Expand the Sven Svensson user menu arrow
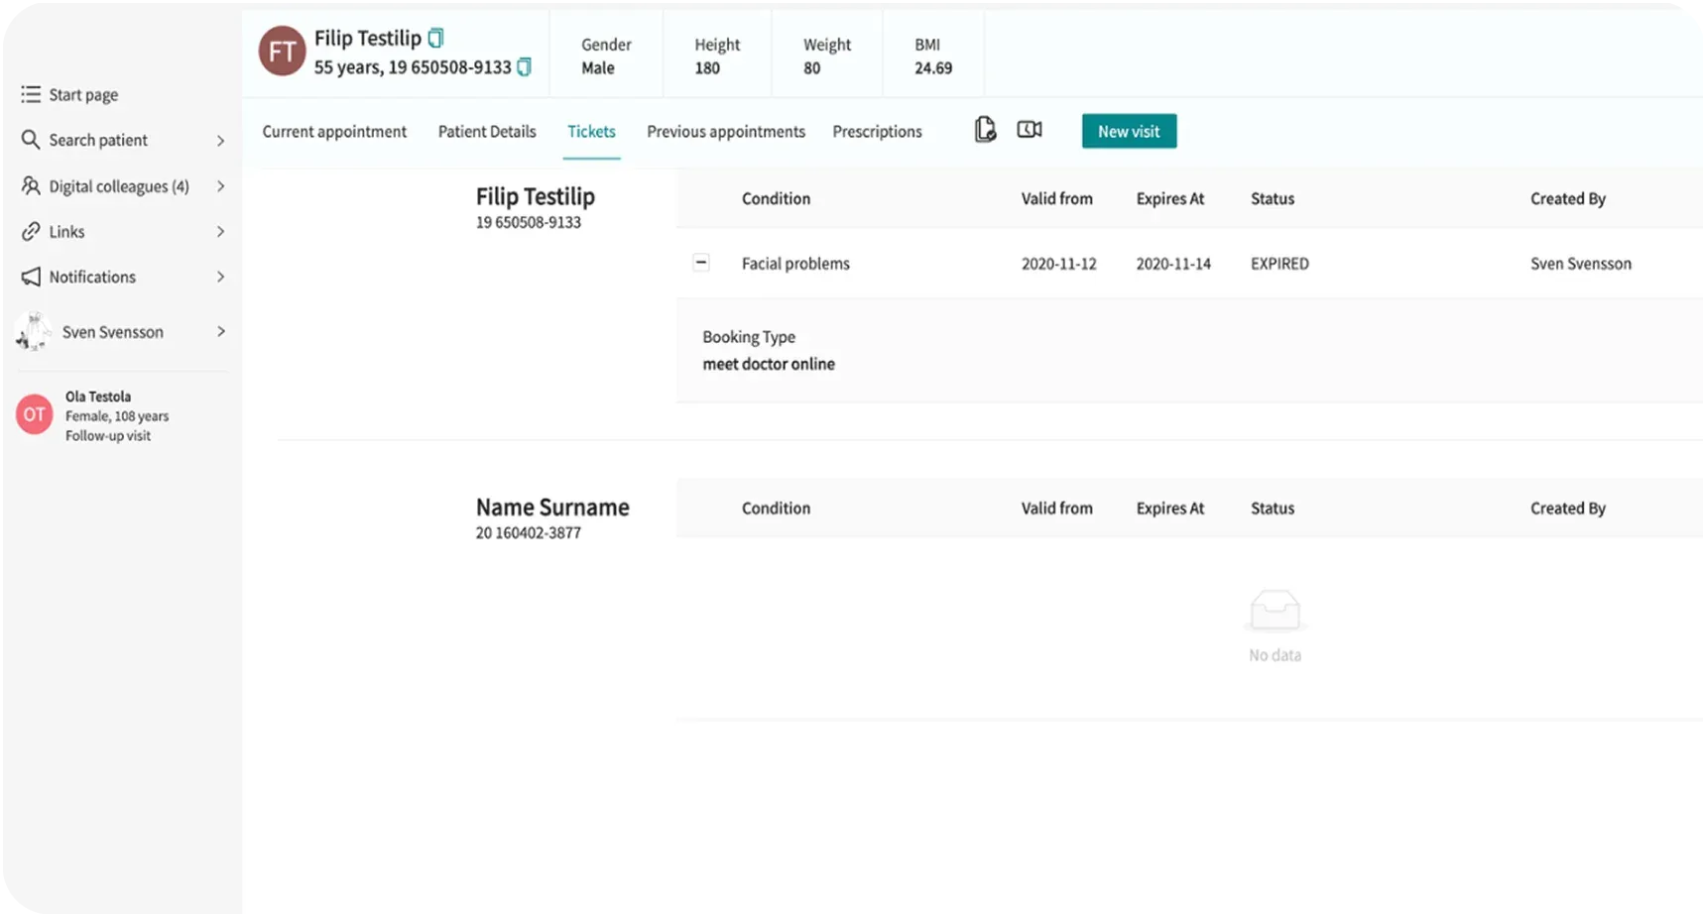This screenshot has width=1703, height=914. (220, 331)
